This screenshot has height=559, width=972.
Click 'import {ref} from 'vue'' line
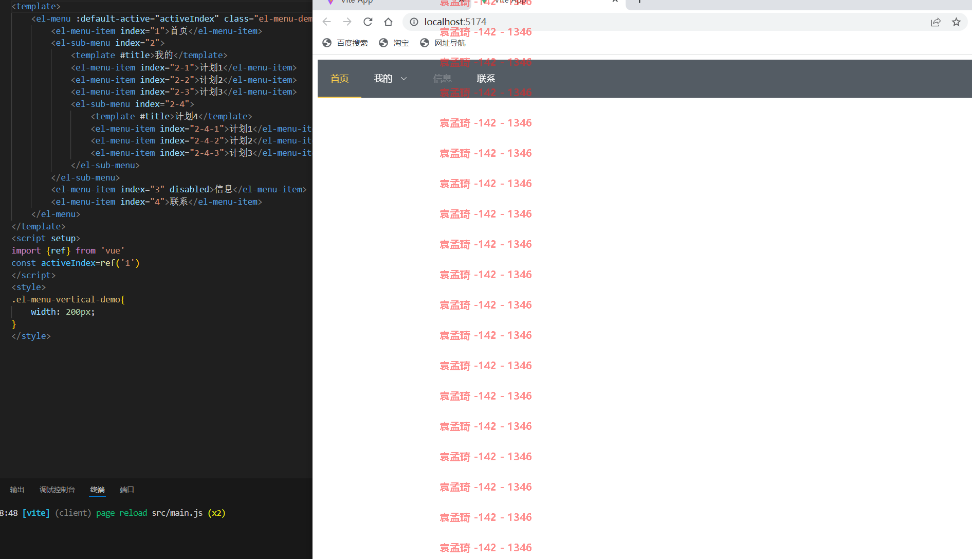[68, 250]
